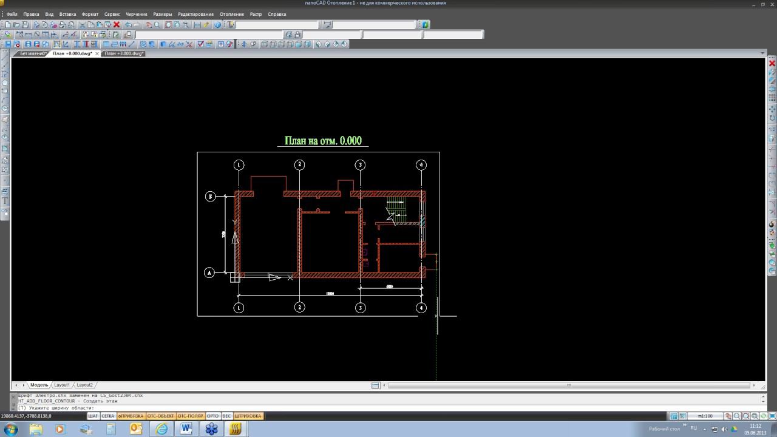This screenshot has width=777, height=437.
Task: Click the Windows Start button
Action: tap(11, 429)
